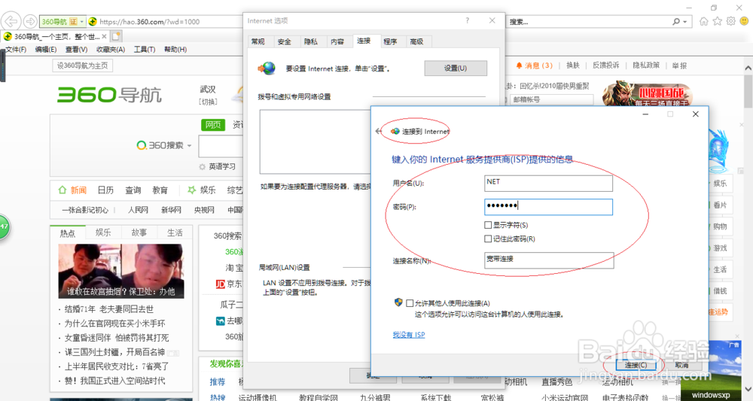Open a new browser tab button
Screen dimensions: 753x401
[x=116, y=36]
